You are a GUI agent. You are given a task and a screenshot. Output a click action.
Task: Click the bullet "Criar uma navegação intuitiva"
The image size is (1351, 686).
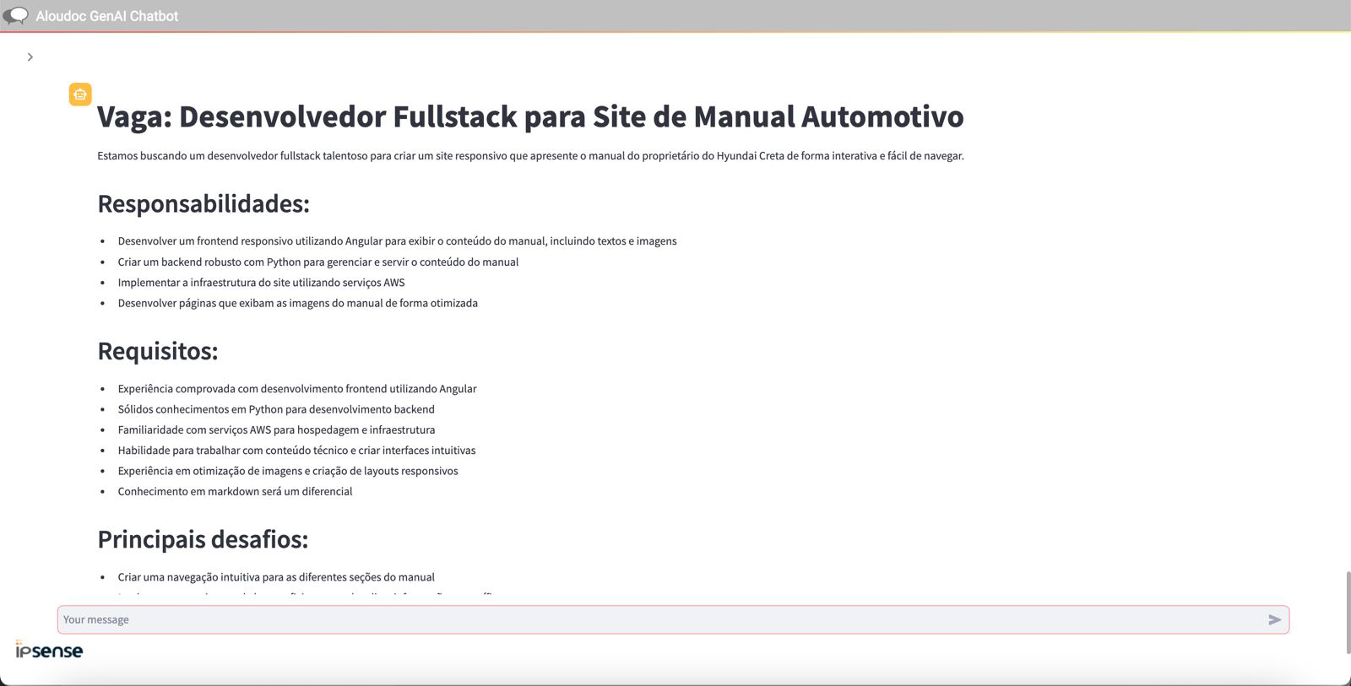275,577
